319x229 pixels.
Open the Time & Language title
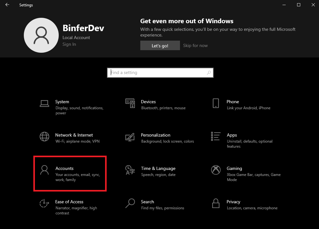tap(158, 169)
